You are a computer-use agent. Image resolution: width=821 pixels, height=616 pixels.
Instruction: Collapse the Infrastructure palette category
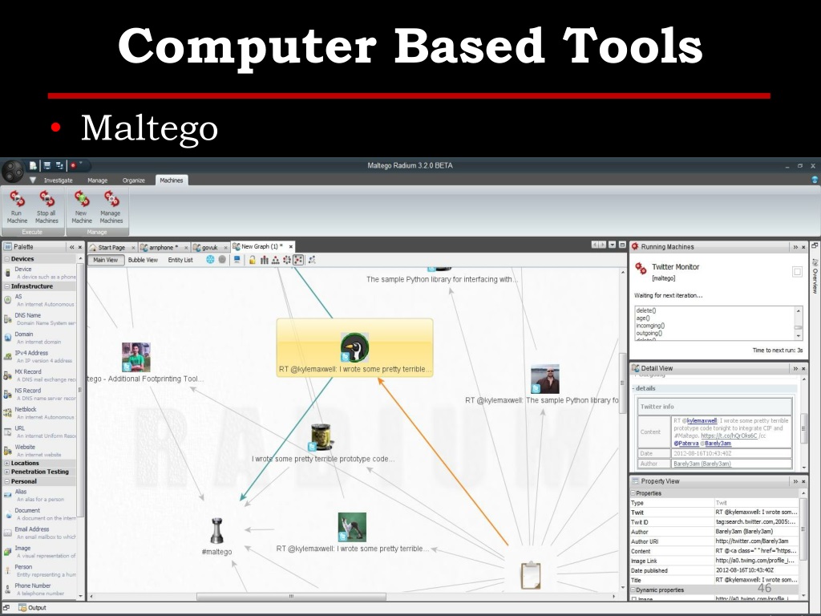tap(6, 286)
